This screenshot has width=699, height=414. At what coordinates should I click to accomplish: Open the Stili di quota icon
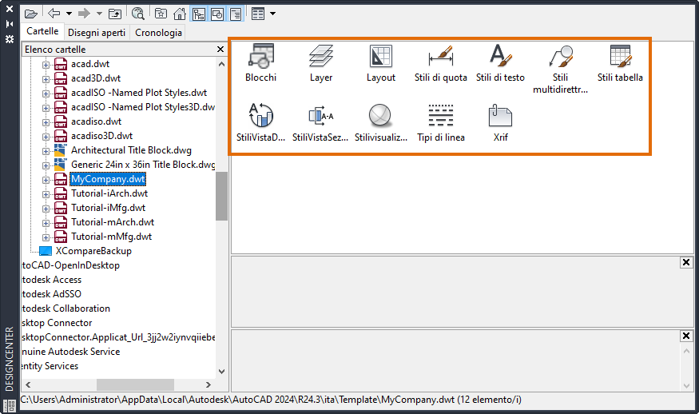click(x=440, y=63)
